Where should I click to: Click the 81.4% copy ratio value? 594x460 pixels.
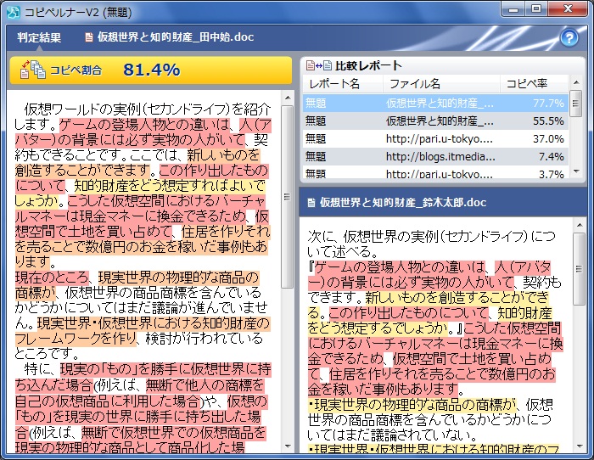pos(152,70)
